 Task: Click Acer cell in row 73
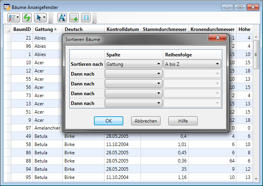point(47,96)
